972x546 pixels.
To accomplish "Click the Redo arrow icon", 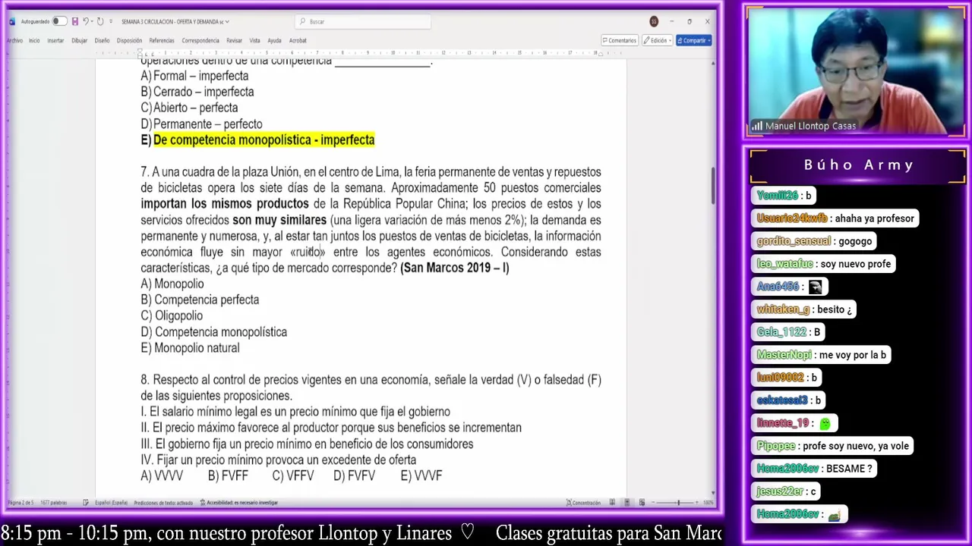I will point(100,21).
